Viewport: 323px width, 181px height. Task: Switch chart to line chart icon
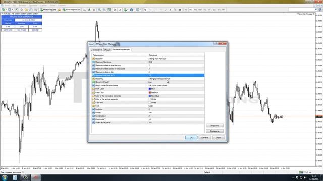coord(94,10)
